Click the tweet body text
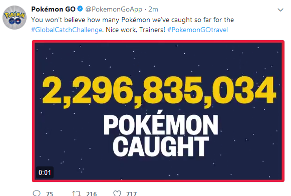 click(x=133, y=25)
